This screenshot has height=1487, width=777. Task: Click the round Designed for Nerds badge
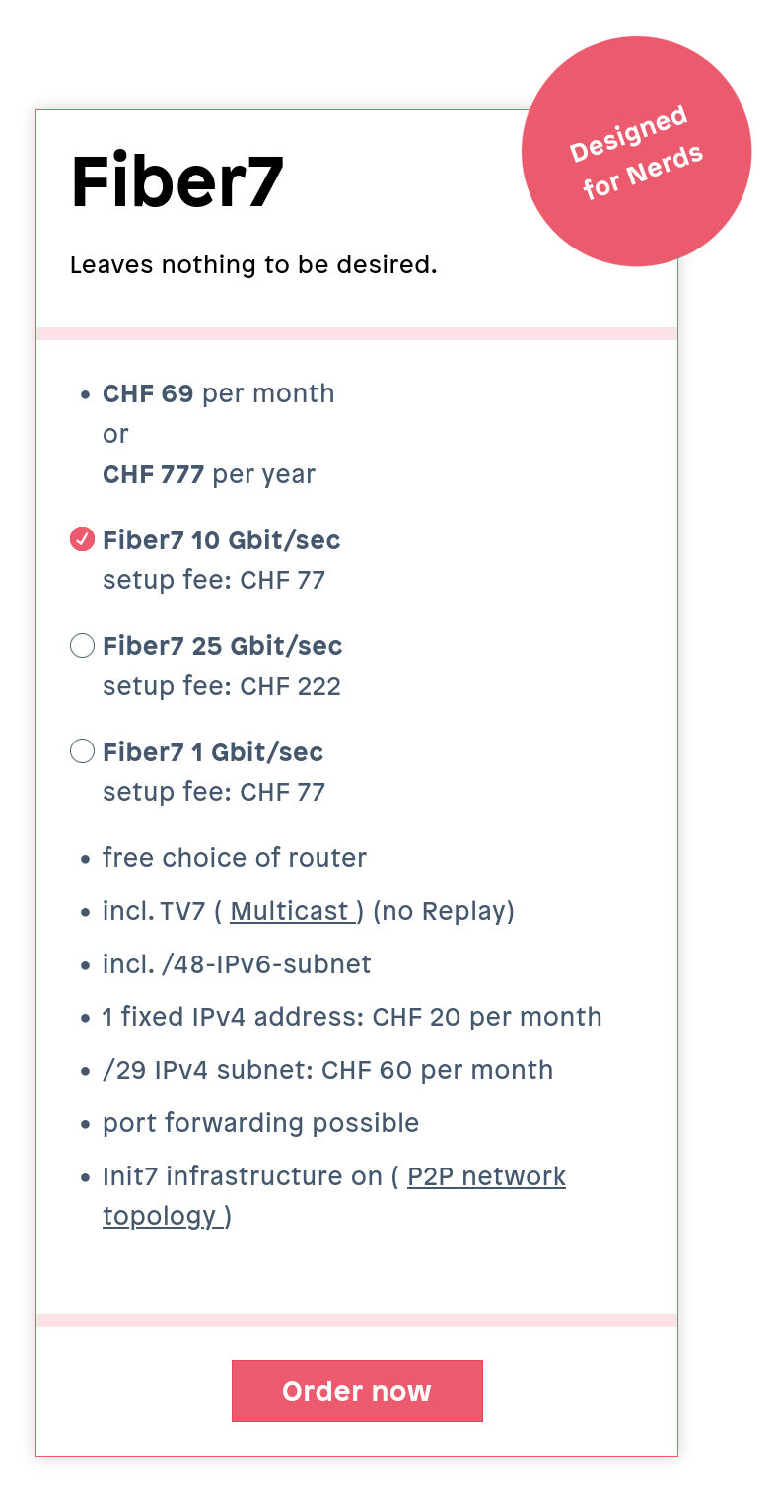pos(636,152)
